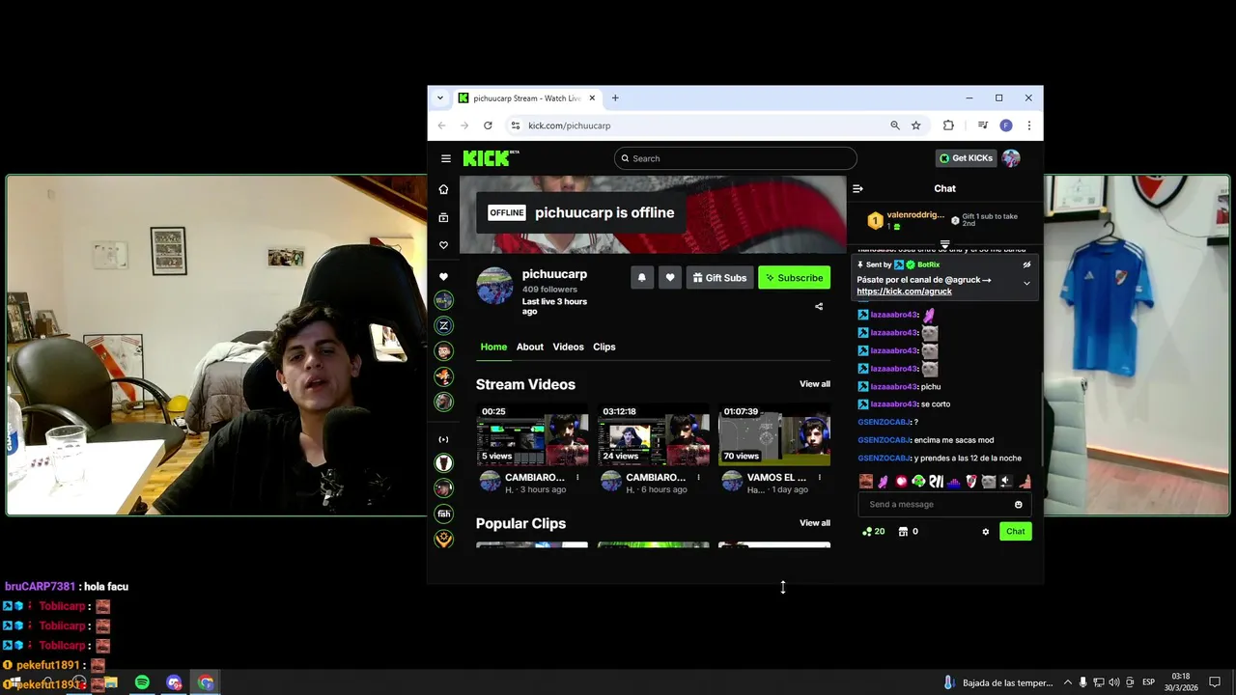Switch to the Home tab

point(493,347)
